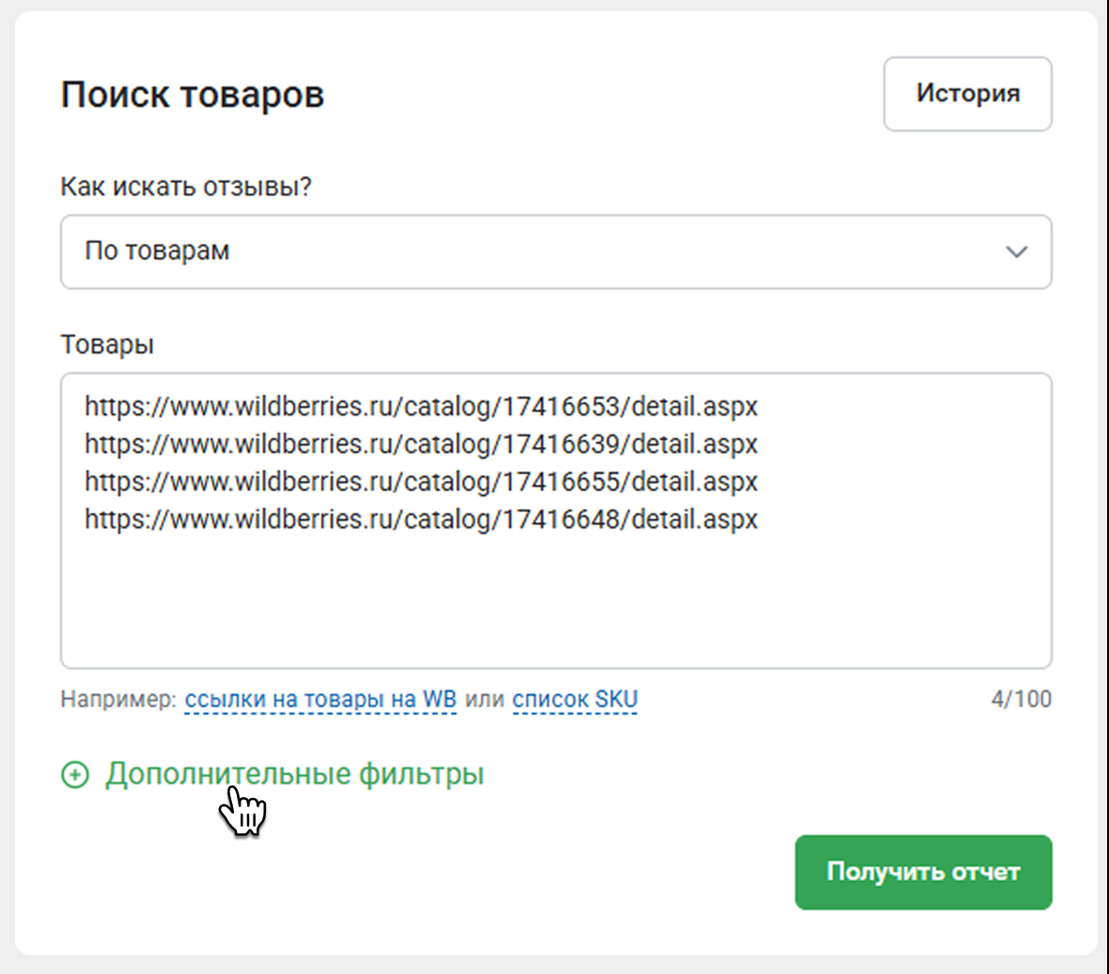
Task: Select the список SKU example link
Action: (x=574, y=699)
